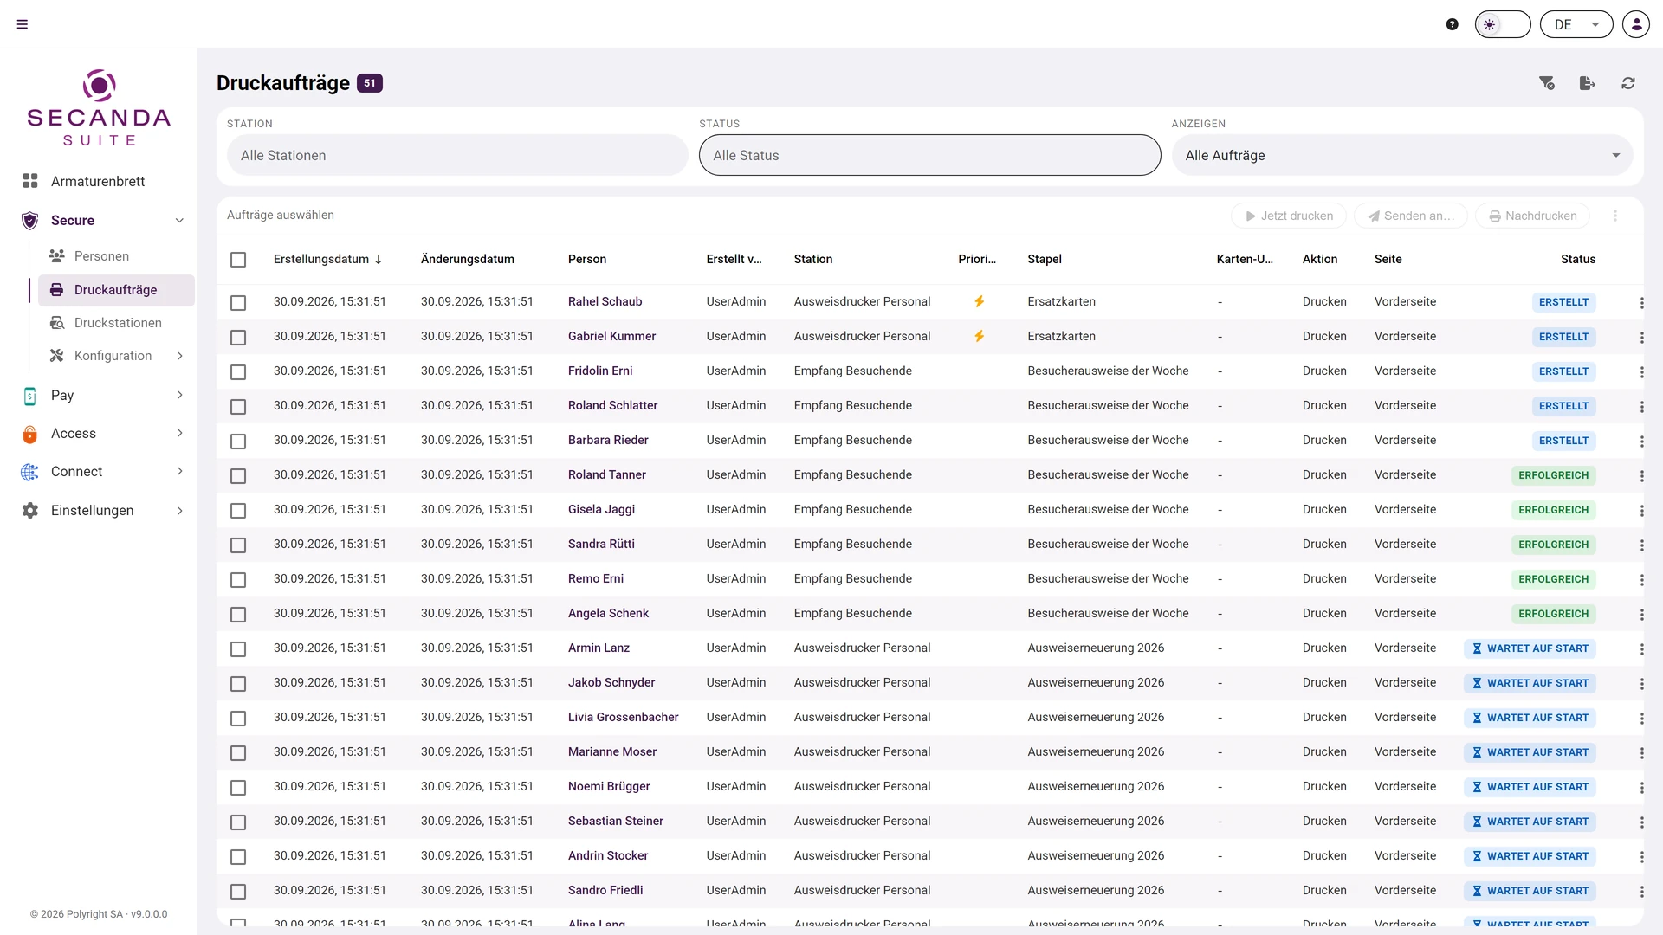Click the Secanda Suite logo
Viewport: 1663px width, 935px height.
click(x=99, y=107)
